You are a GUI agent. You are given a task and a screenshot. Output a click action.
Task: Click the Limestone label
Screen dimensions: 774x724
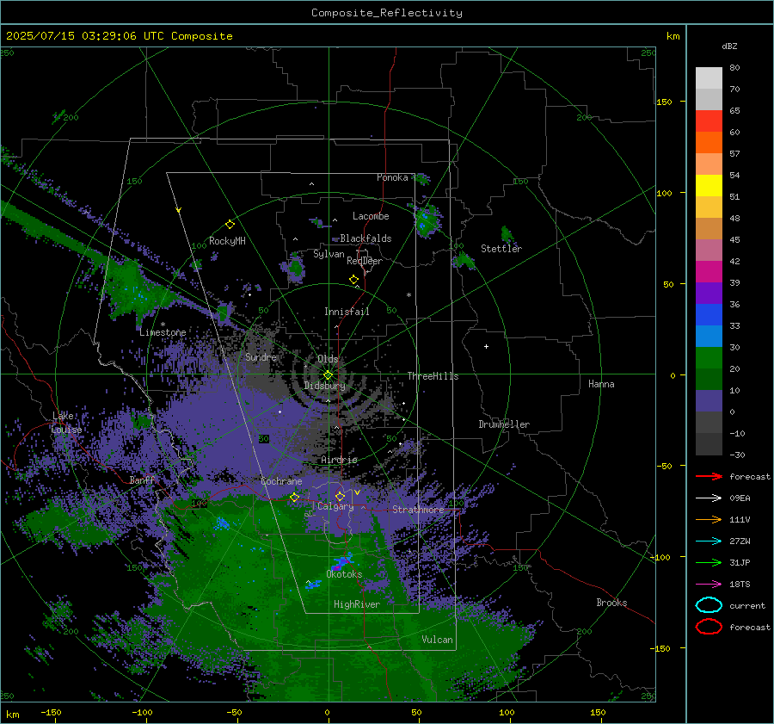pos(163,332)
